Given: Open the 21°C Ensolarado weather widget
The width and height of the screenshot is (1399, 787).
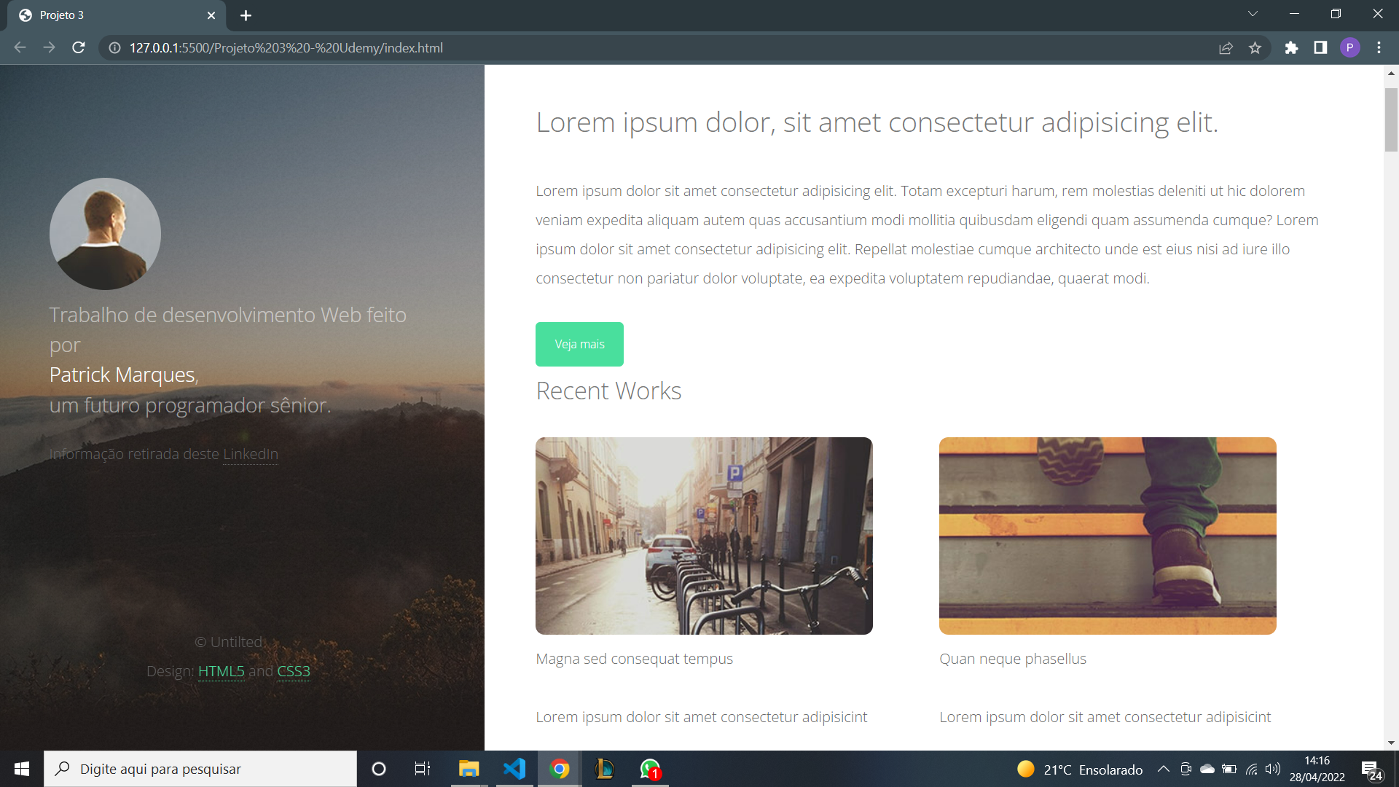Looking at the screenshot, I should point(1080,769).
